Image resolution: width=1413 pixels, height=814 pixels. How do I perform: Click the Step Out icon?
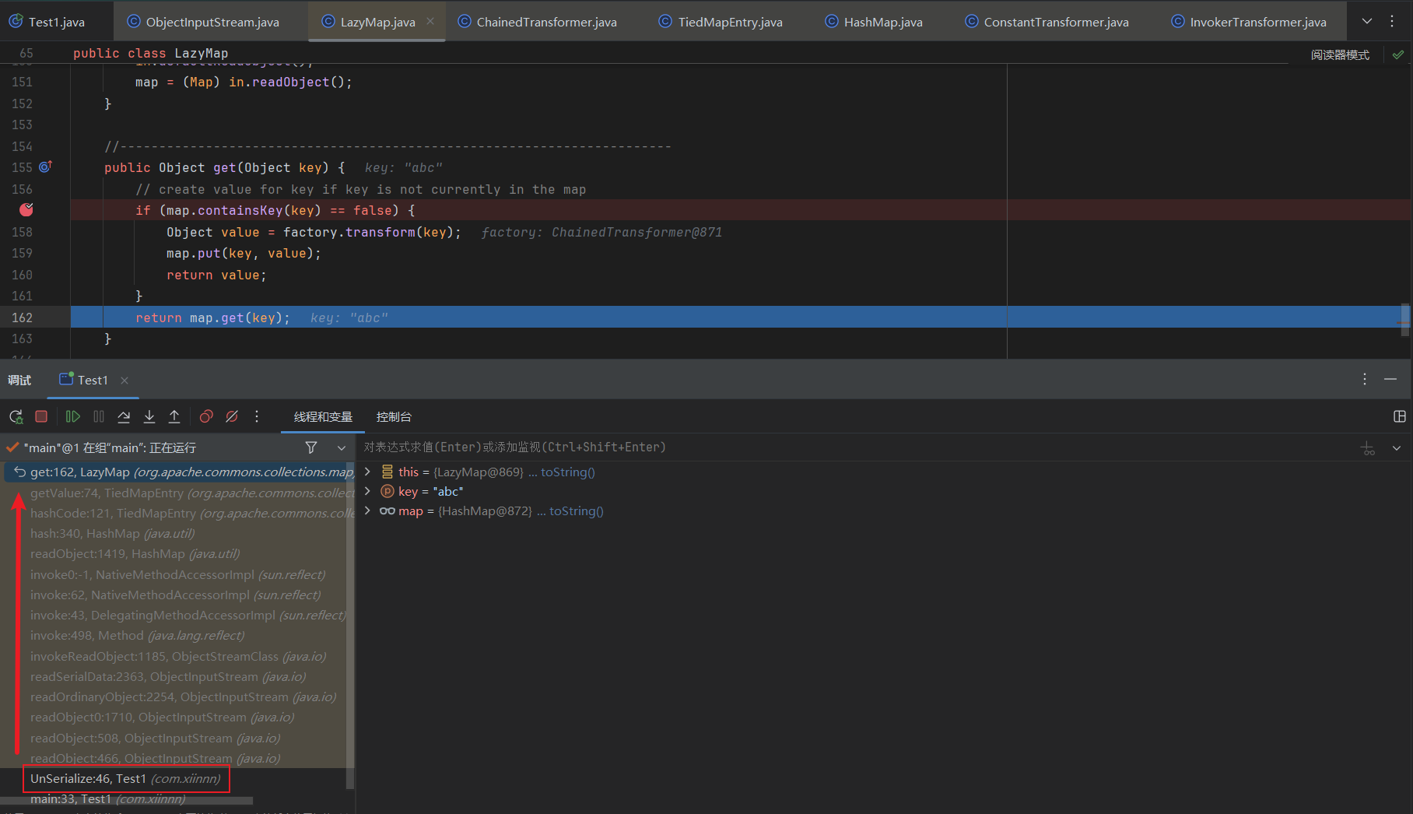[x=174, y=417]
